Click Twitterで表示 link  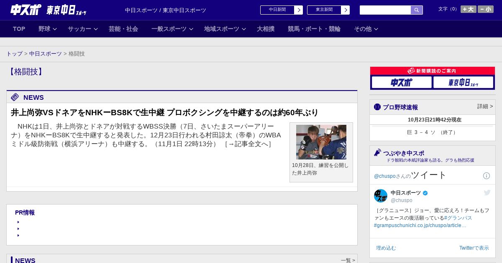[474, 248]
